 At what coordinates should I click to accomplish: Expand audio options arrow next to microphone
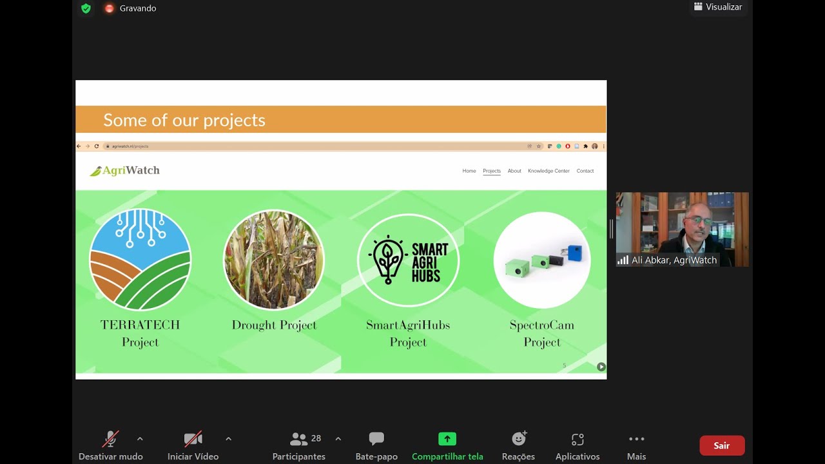[x=140, y=439]
